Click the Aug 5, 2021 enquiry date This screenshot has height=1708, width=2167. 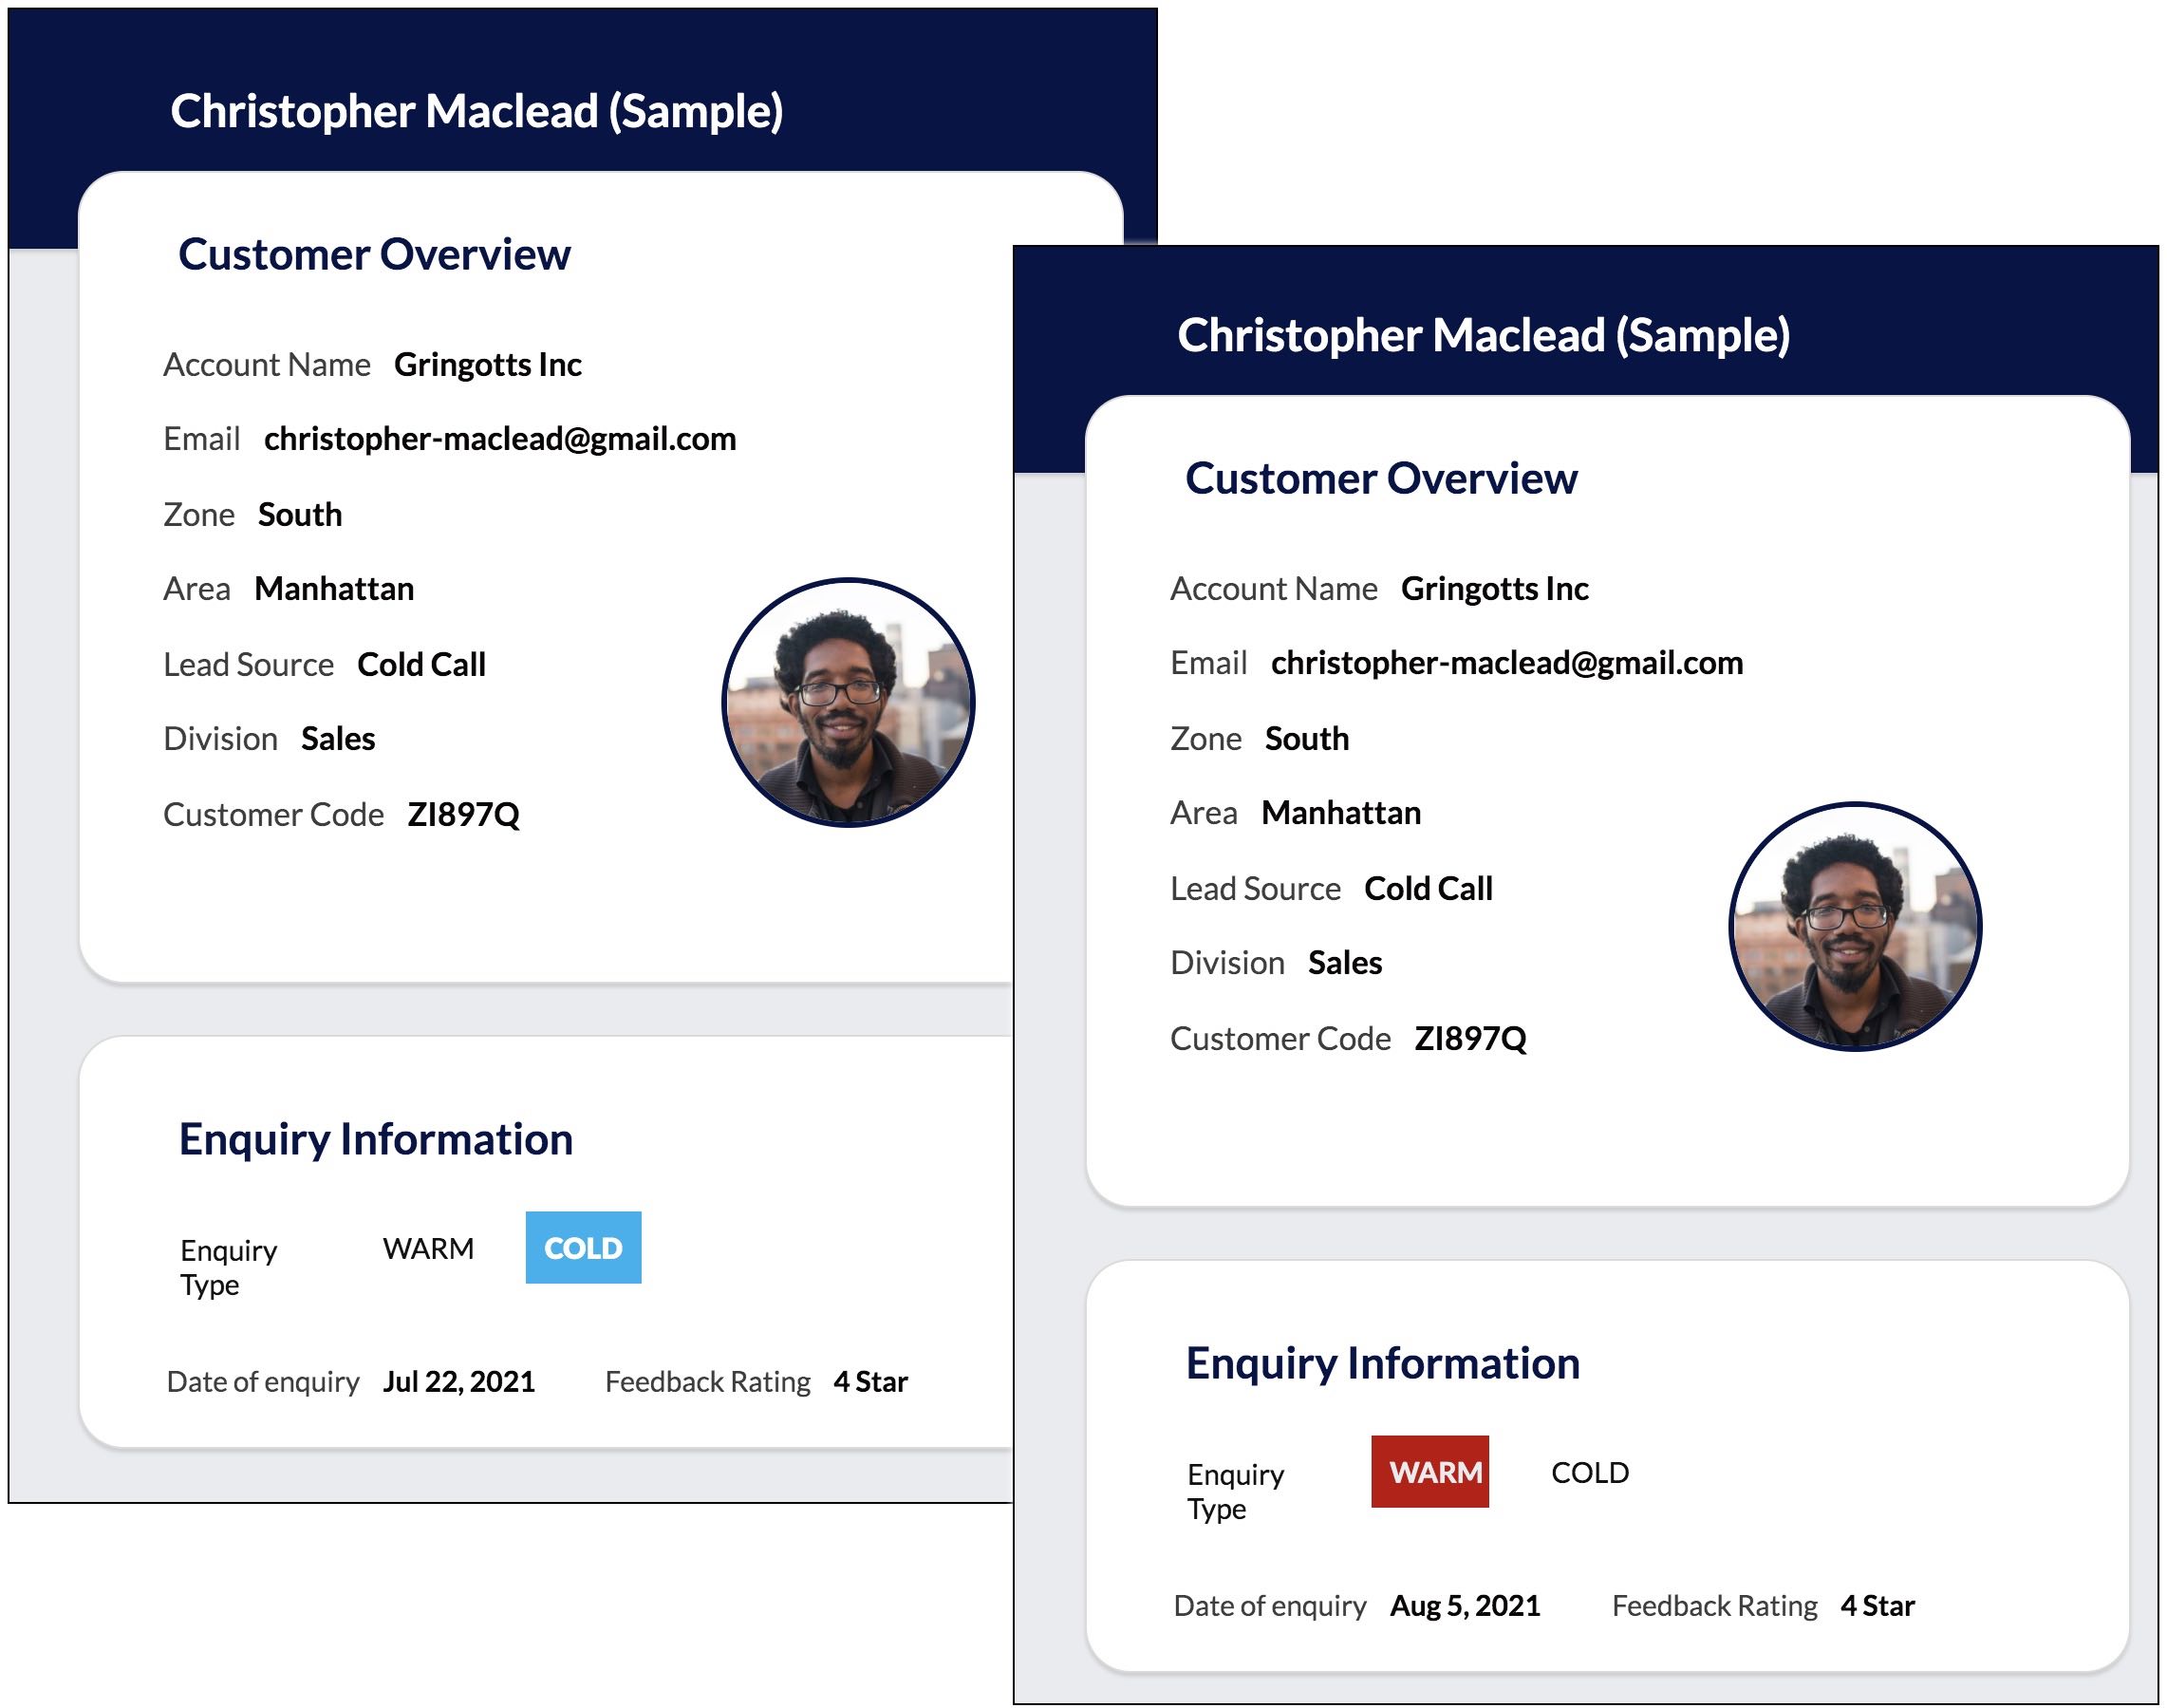(1466, 1605)
